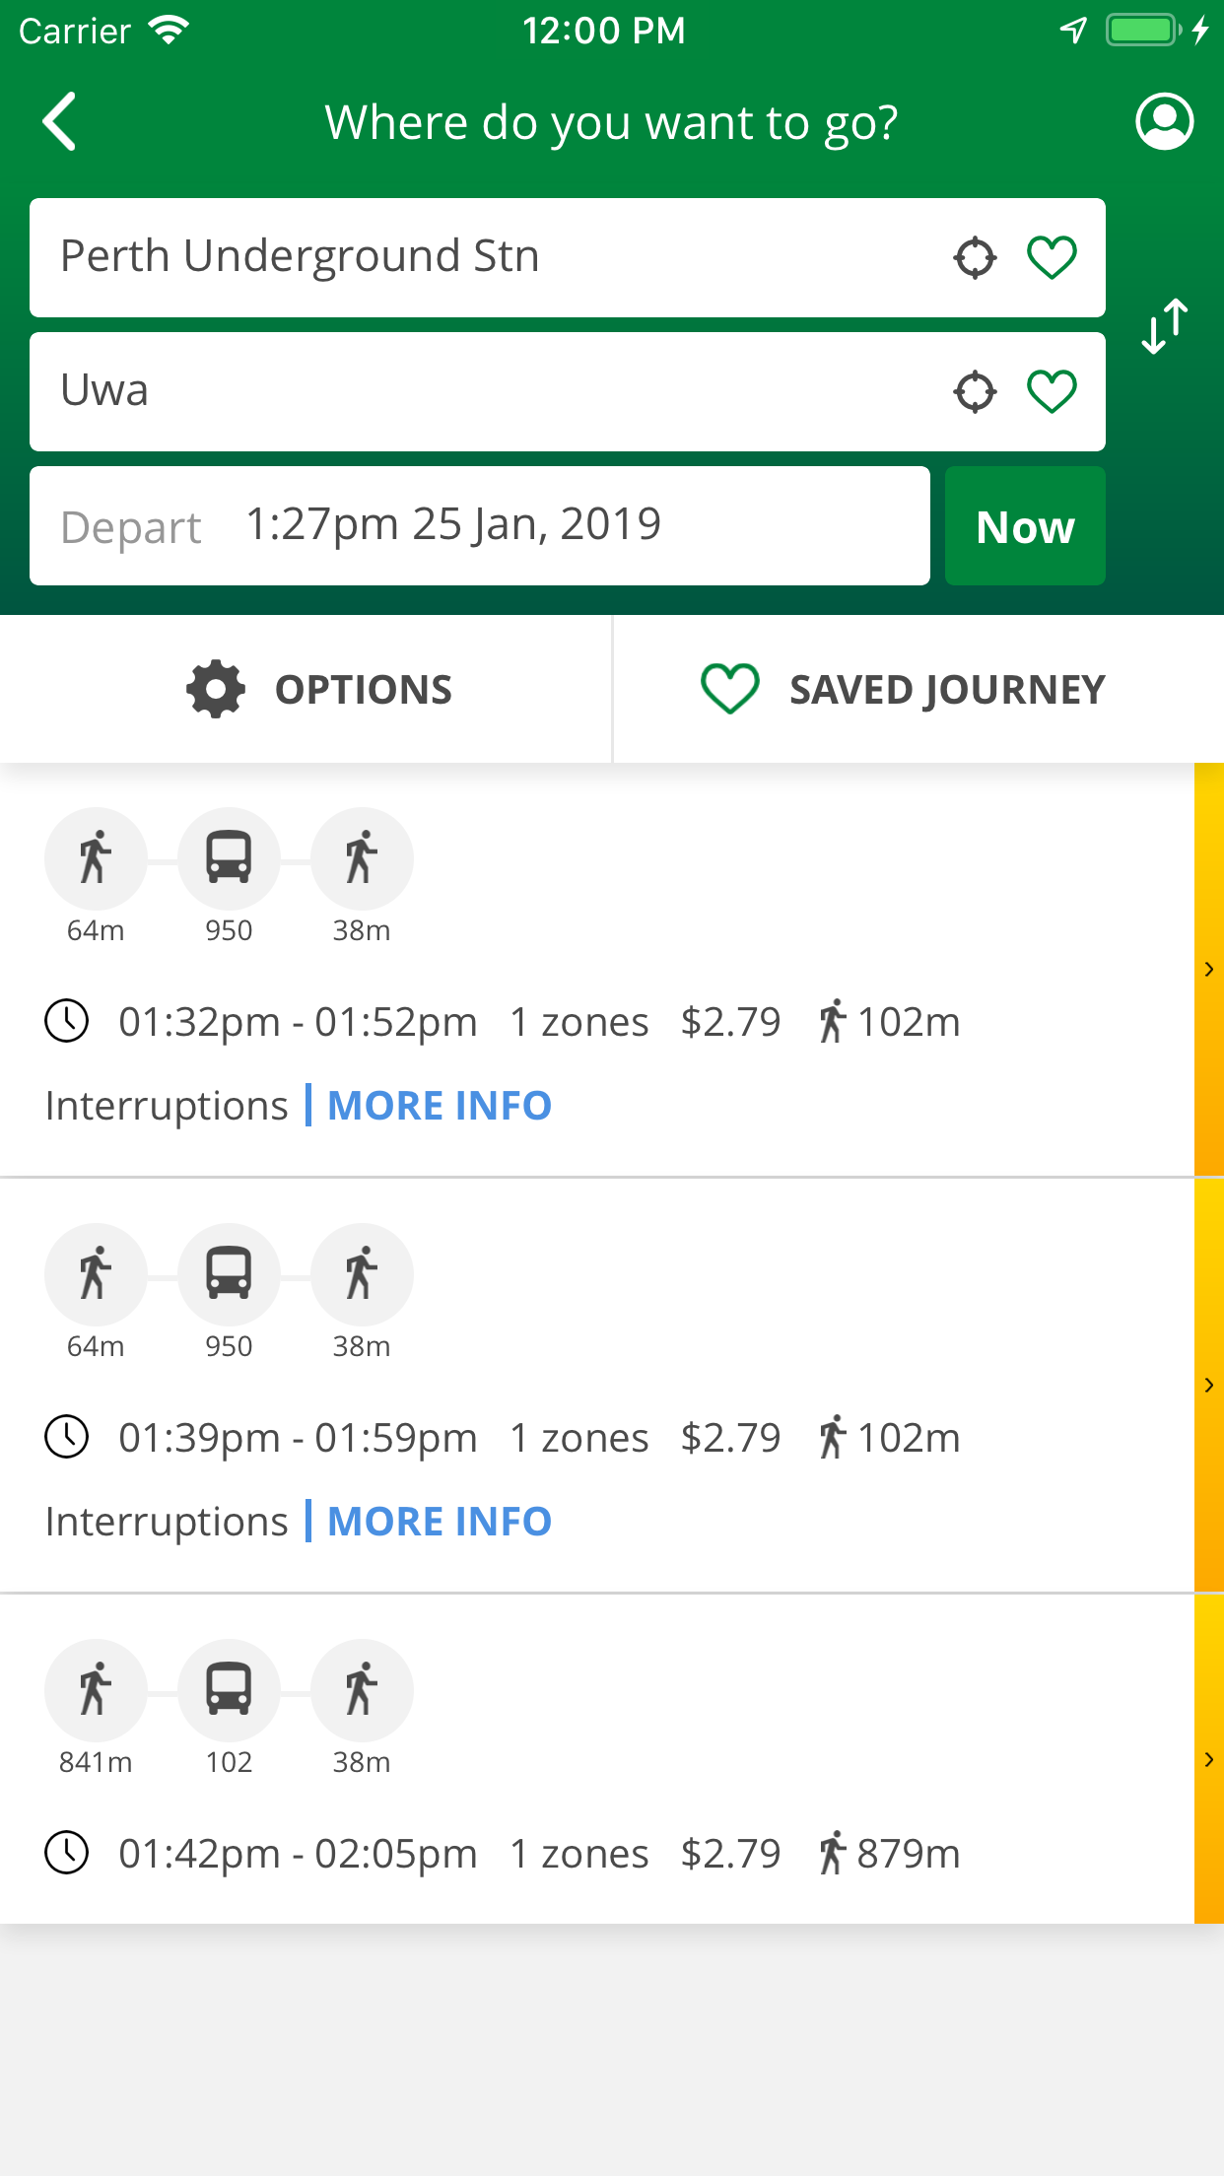The image size is (1224, 2176).
Task: Open the Options gear icon
Action: 216,689
